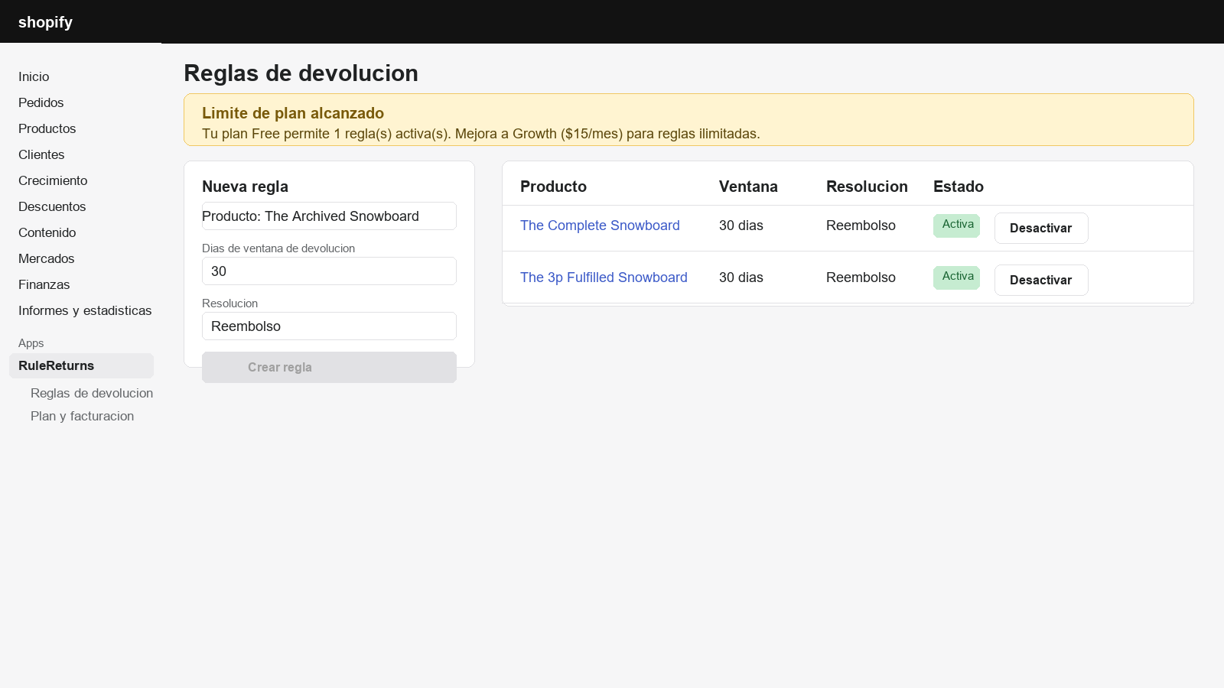Deactivate The Complete Snowboard rule
This screenshot has height=688, width=1224.
coord(1041,228)
